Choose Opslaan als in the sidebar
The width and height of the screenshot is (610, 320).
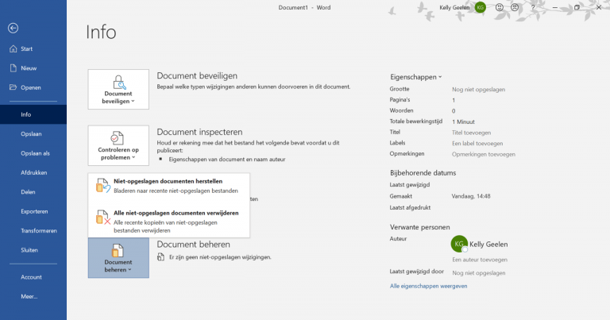tap(33, 153)
